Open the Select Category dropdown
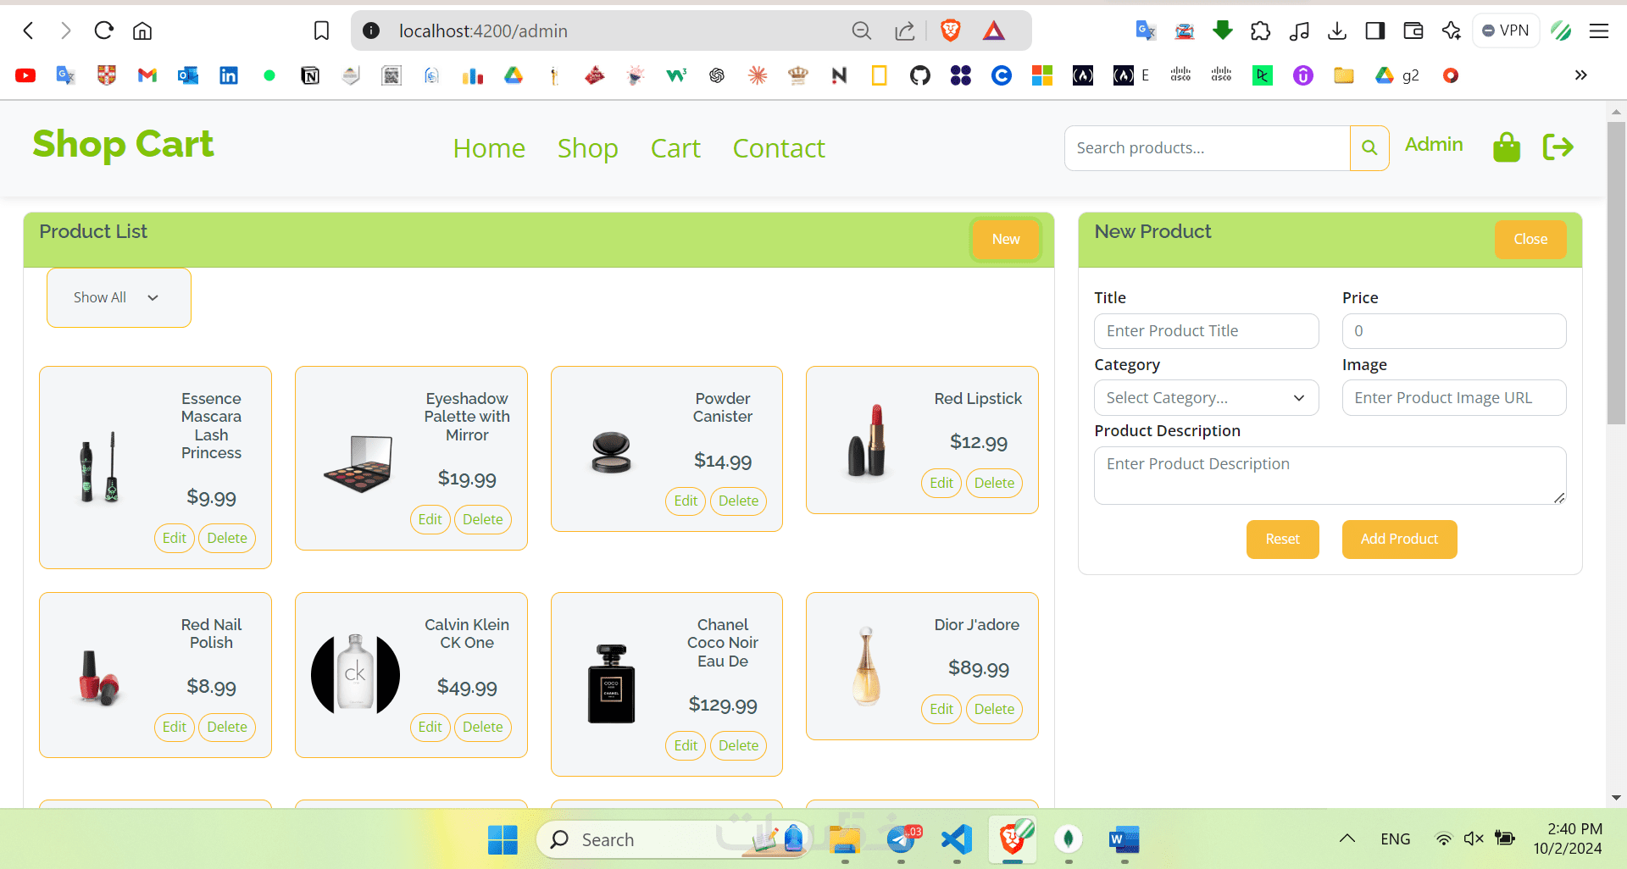This screenshot has width=1627, height=869. pyautogui.click(x=1207, y=398)
